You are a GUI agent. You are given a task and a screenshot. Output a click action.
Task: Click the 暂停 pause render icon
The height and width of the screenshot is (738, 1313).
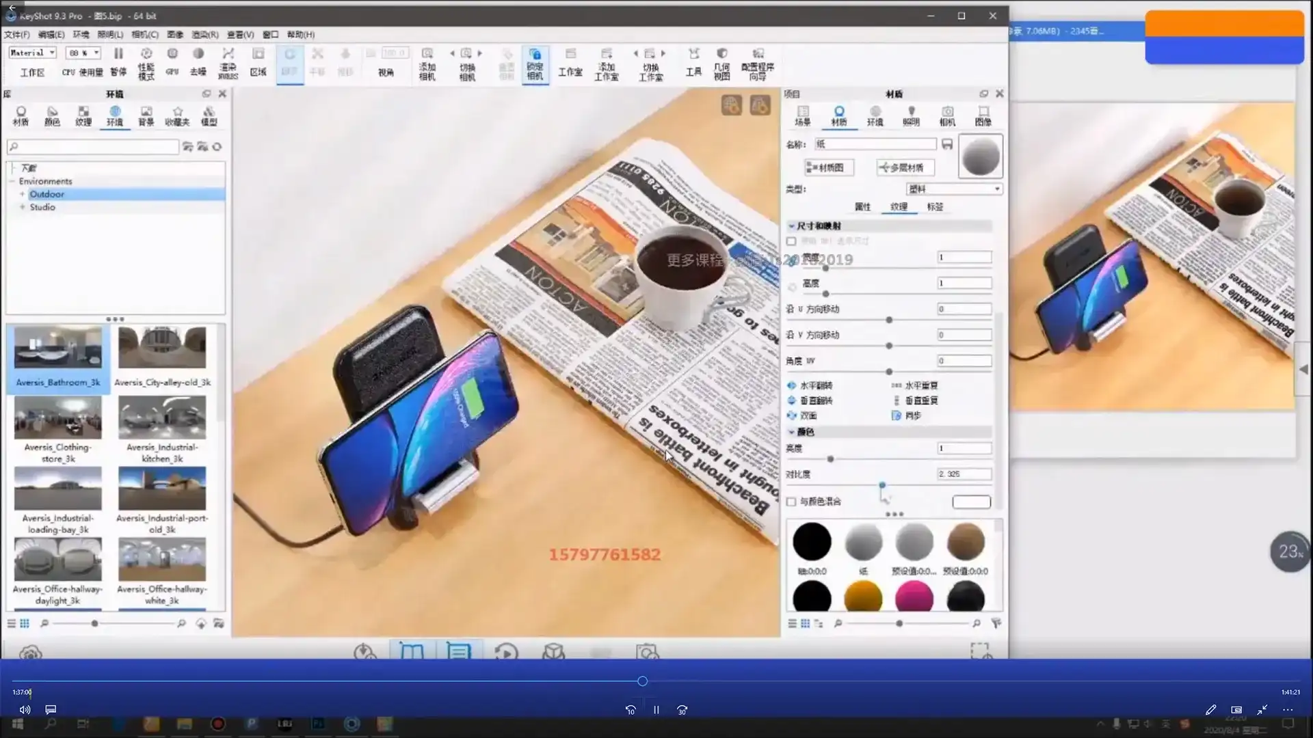pos(118,54)
